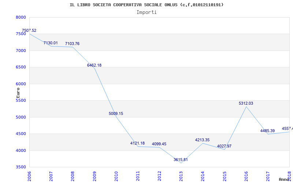Click the 7000 y-axis tick label
This screenshot has width=293, height=183.
(21, 51)
